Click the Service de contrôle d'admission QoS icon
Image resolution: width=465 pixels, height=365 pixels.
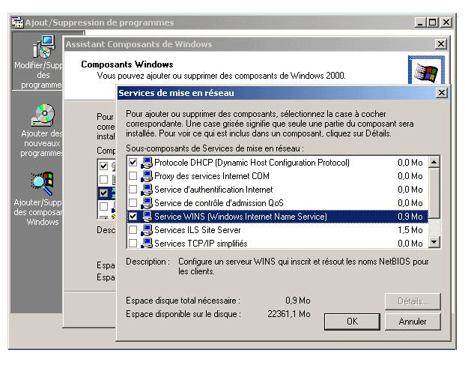147,203
